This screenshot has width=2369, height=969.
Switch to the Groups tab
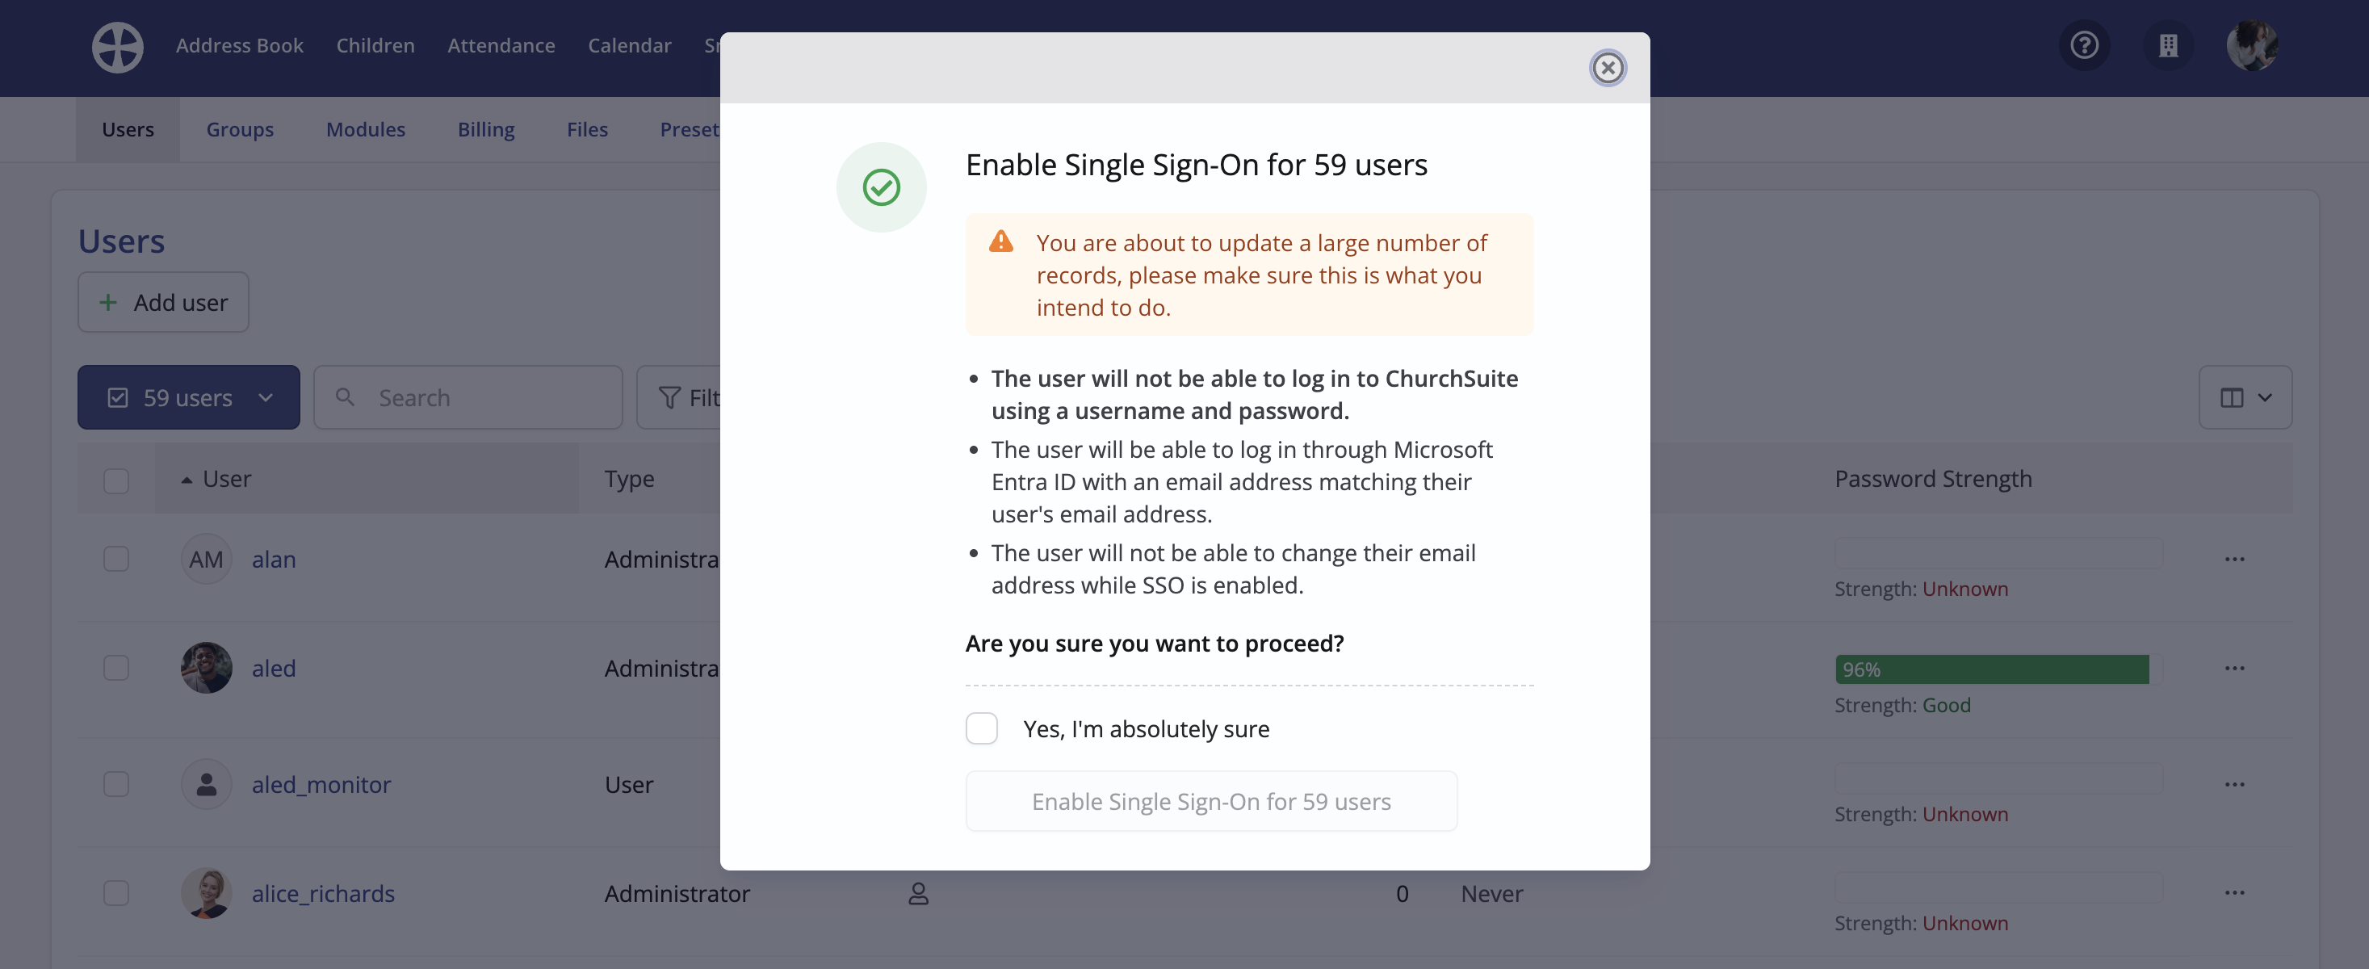239,130
